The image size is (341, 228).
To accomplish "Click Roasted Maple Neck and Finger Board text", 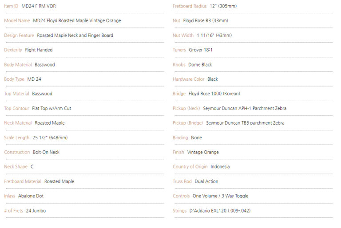I will 75,35.
